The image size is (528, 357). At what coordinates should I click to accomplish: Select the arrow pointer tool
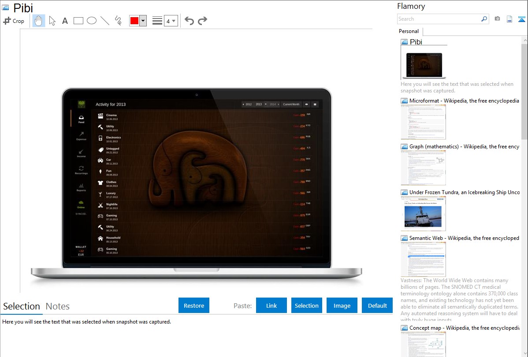(52, 21)
